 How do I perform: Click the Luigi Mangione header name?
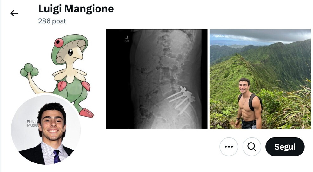click(x=76, y=9)
